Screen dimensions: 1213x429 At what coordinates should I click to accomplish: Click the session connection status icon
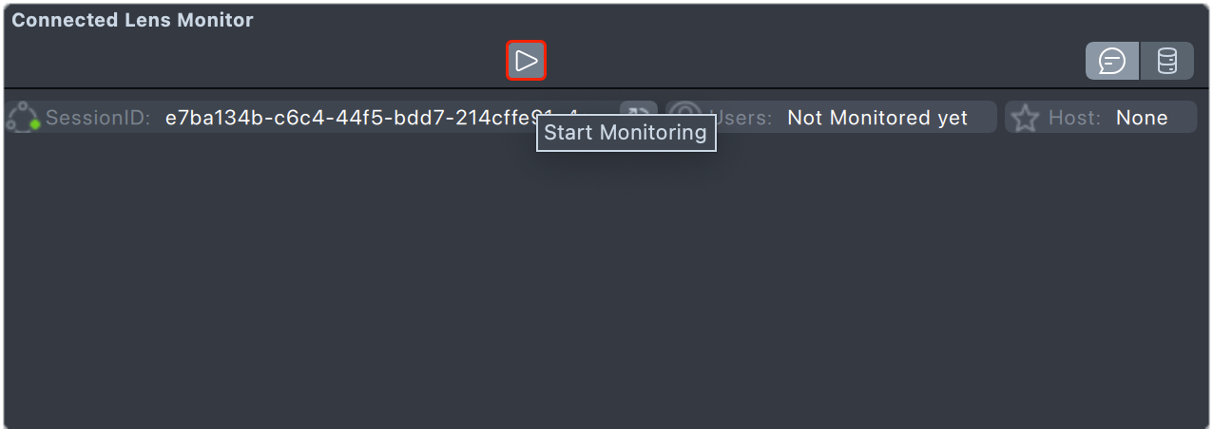click(21, 118)
